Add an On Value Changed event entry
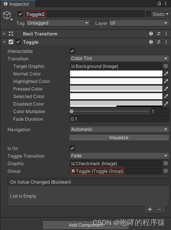Viewport: 171px width, 230px height. [150, 209]
